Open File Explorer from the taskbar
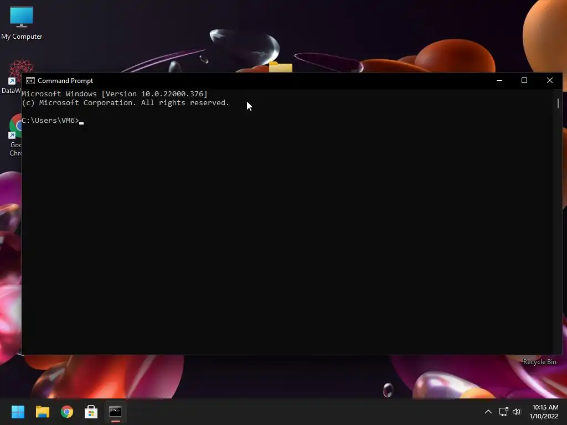This screenshot has width=567, height=425. tap(42, 412)
